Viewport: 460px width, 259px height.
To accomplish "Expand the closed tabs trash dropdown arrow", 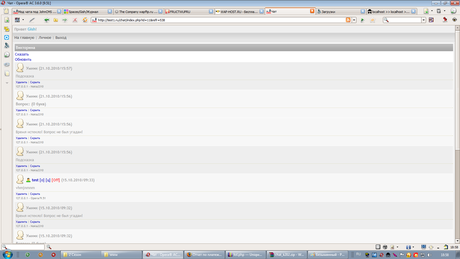I will pos(444,11).
